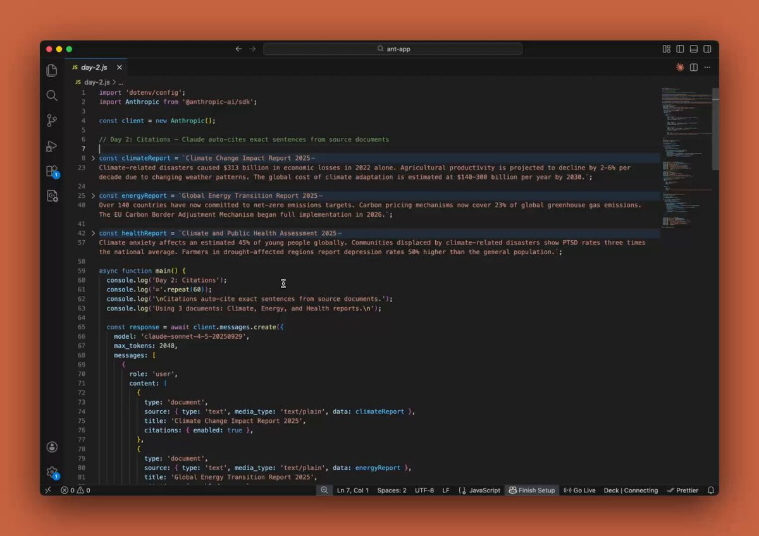
Task: Click line number 23 in the gutter
Action: [82, 167]
